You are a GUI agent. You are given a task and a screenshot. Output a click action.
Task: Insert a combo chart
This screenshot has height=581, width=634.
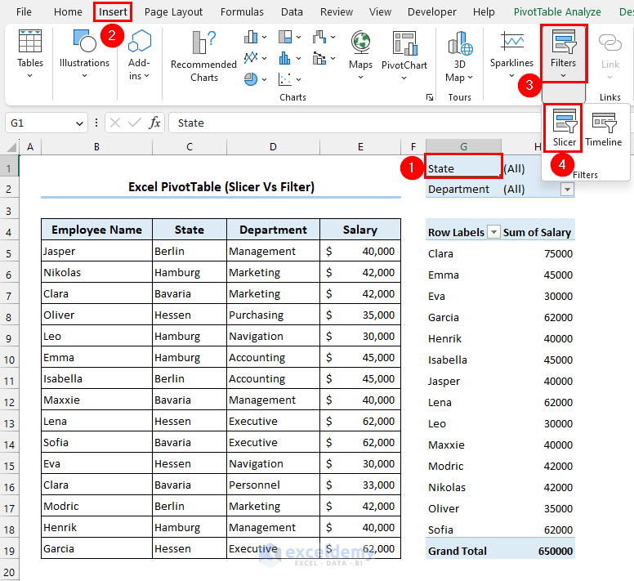(x=319, y=58)
